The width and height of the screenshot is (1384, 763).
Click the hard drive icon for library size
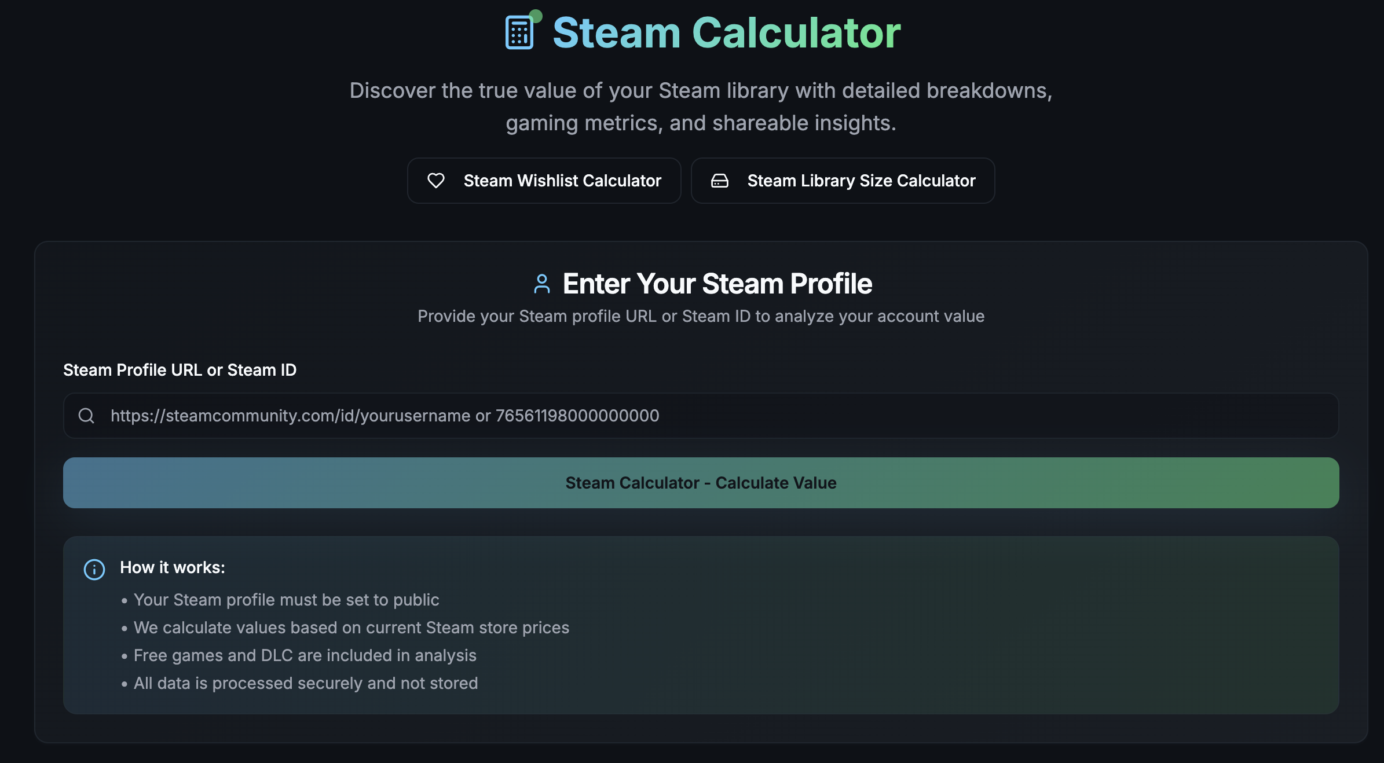[720, 181]
